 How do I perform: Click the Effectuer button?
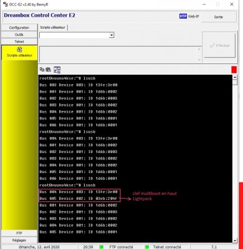tap(220, 45)
